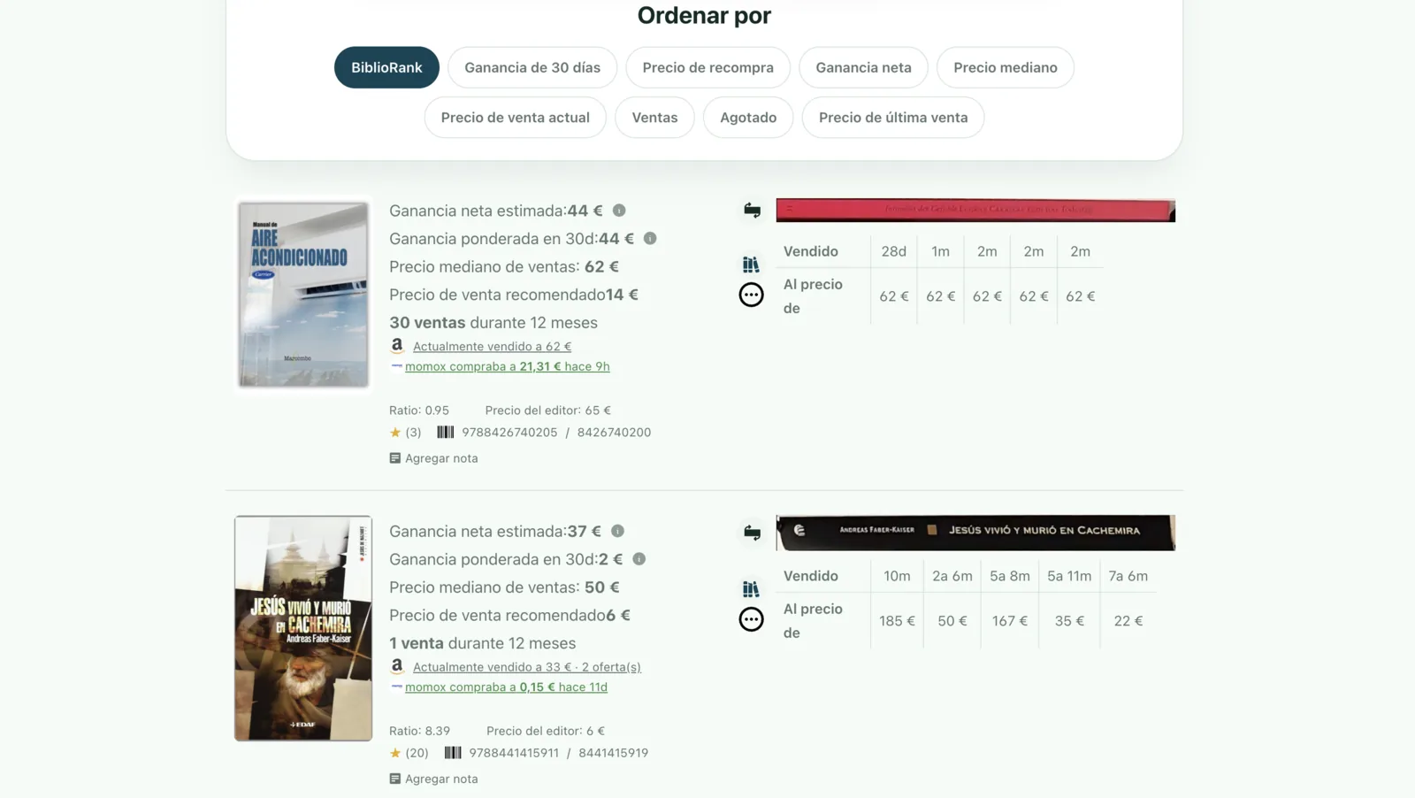Image resolution: width=1415 pixels, height=798 pixels.
Task: Sort by Agotado
Action: point(748,118)
